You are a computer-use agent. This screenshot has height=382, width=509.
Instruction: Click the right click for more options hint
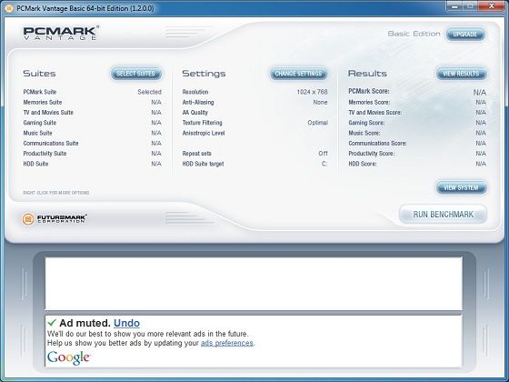tap(55, 193)
